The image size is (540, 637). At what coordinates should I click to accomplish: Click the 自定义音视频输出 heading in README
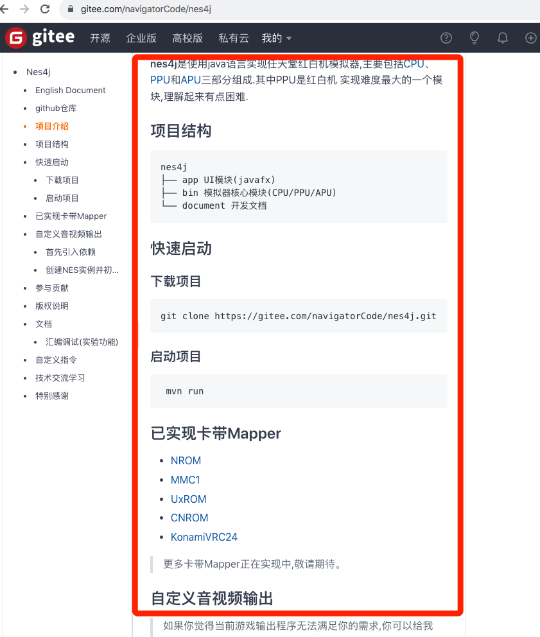[212, 598]
